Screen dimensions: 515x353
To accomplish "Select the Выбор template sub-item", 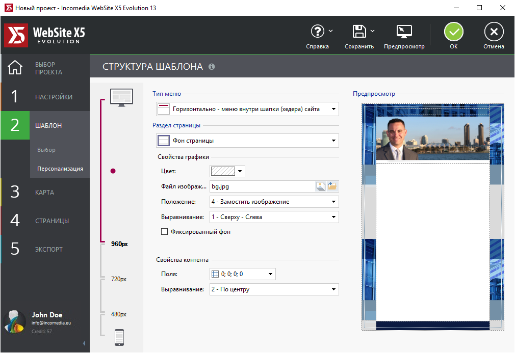I will [x=46, y=150].
